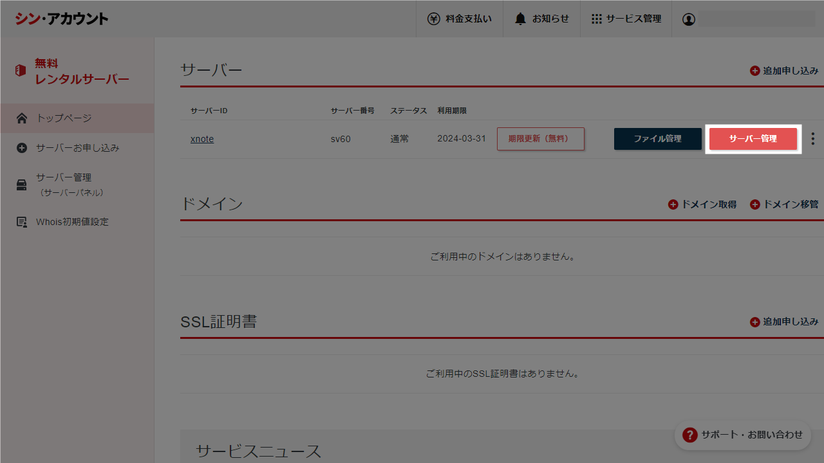Screen dimensions: 824x463
Task: Click the ドメイン取得 link
Action: [x=702, y=204]
